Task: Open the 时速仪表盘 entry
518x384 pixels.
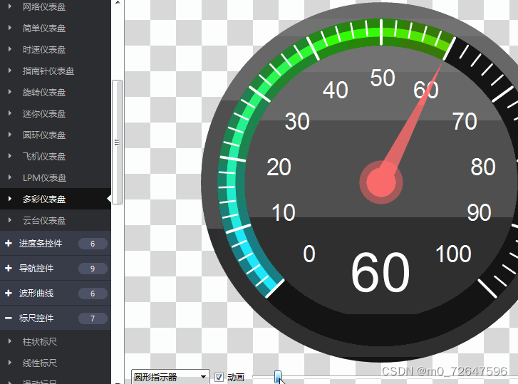Action: click(56, 50)
